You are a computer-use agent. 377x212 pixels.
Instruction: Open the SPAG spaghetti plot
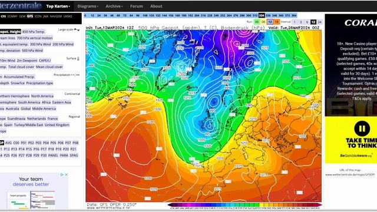coord(74,155)
